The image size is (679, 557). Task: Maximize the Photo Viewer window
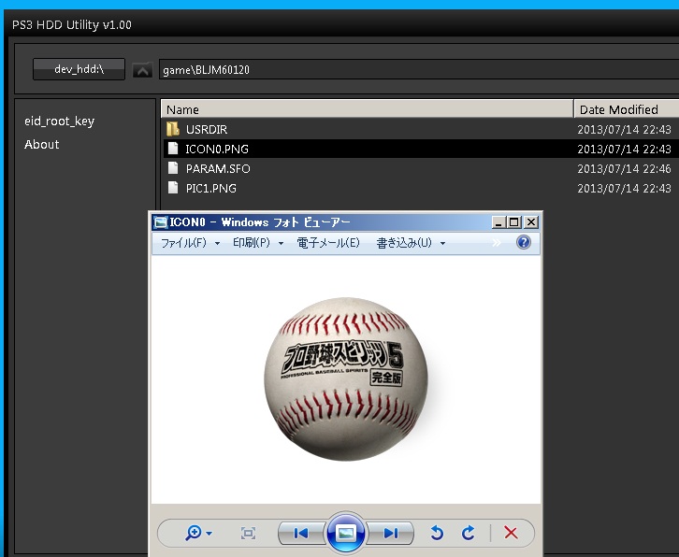[514, 222]
